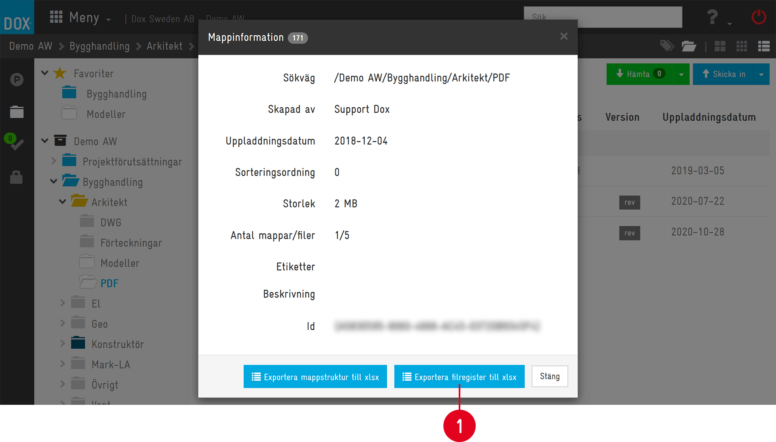
Task: Switch to list view
Action: pyautogui.click(x=763, y=46)
